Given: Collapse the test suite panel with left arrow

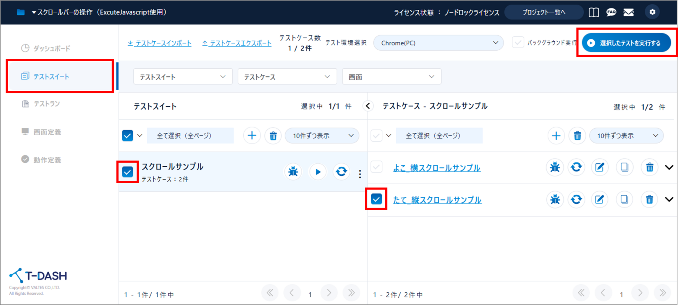Looking at the screenshot, I should coord(368,106).
